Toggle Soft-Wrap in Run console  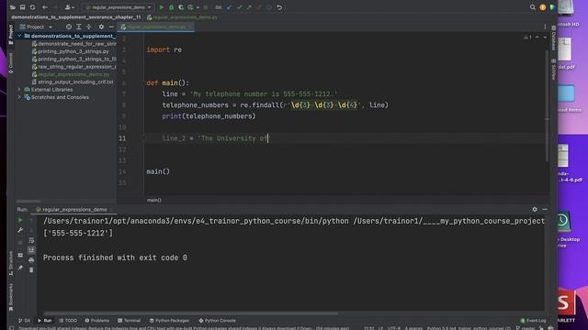pyautogui.click(x=31, y=240)
